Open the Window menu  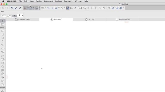click(x=78, y=1)
